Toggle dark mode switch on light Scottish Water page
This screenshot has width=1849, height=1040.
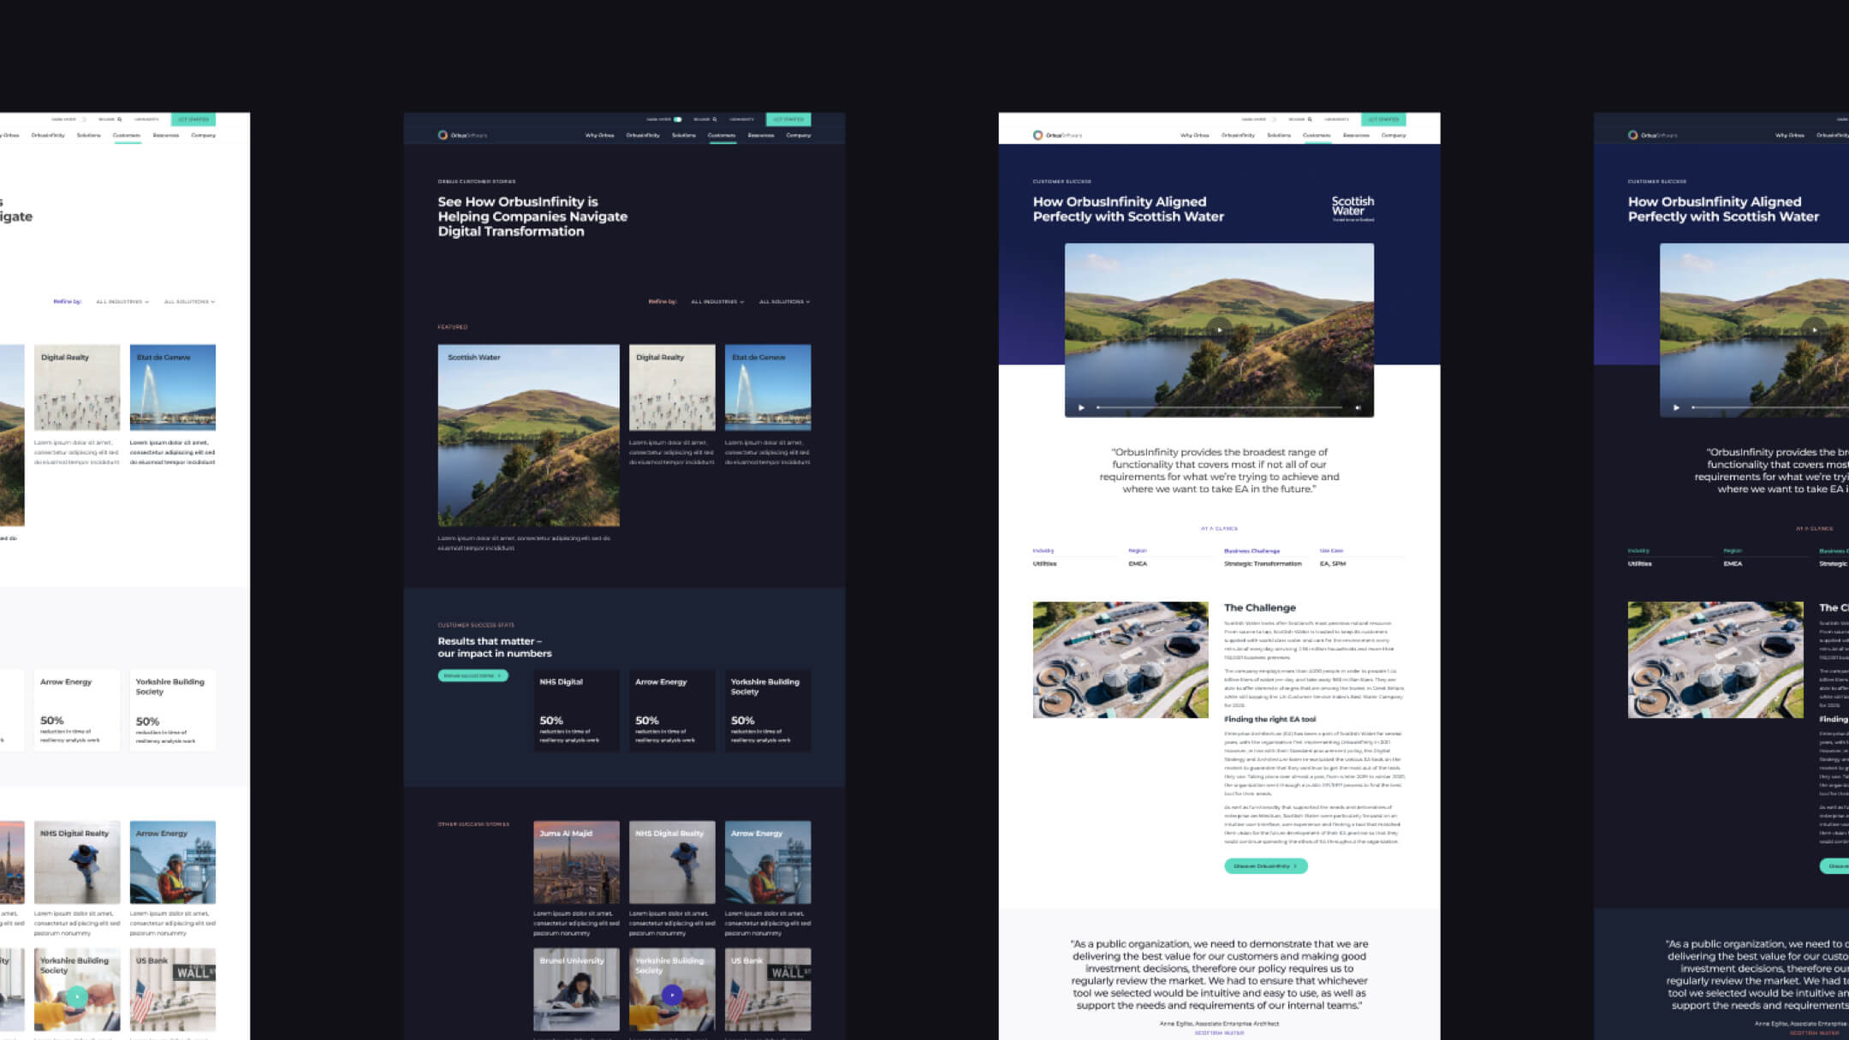coord(1272,120)
